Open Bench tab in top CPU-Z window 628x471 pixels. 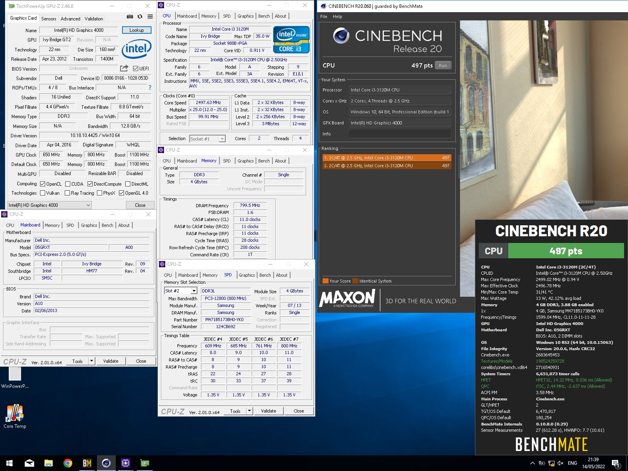(264, 16)
